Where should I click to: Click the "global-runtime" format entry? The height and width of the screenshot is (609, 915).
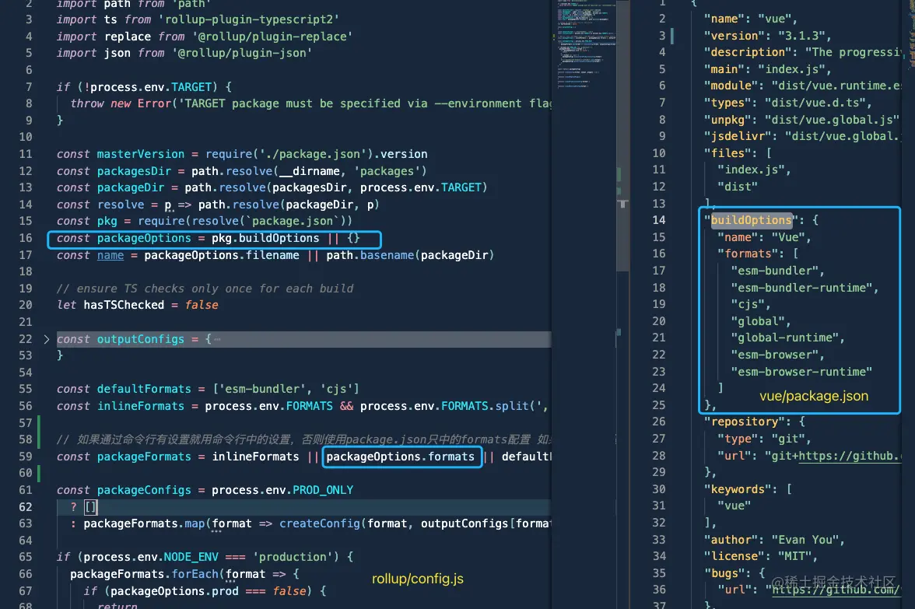(787, 338)
